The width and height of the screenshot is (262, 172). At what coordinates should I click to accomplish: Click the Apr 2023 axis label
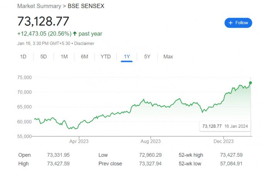79,141
